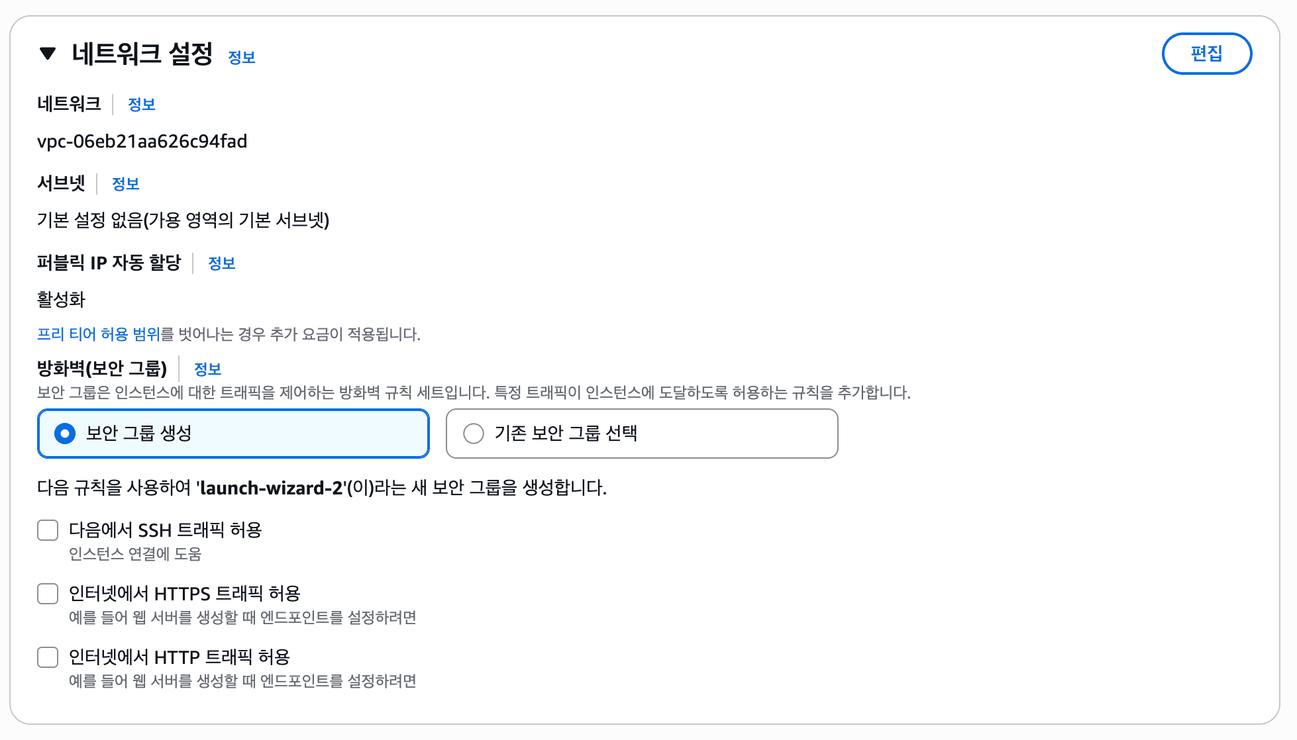Open 정보 link beside 네트워크 설정 heading

click(242, 58)
